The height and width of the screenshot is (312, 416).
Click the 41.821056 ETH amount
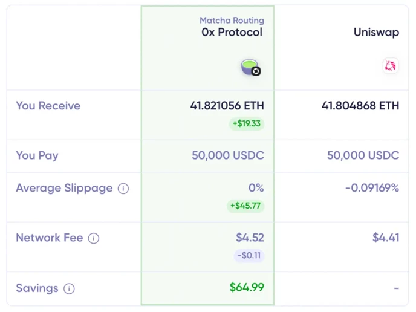(x=227, y=106)
